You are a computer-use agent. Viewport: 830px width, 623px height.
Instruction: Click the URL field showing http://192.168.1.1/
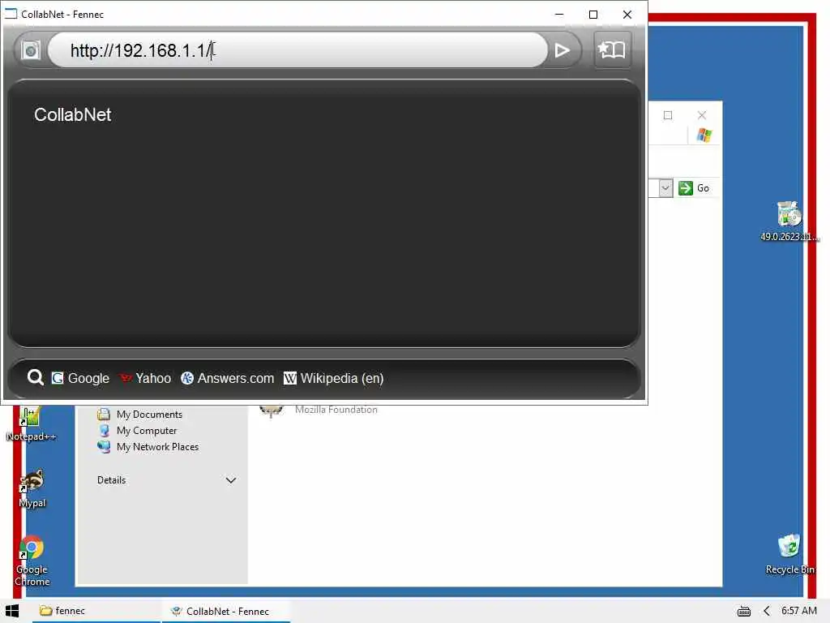click(x=297, y=50)
